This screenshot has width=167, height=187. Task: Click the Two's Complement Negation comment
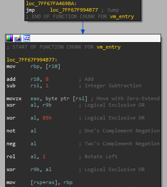point(122,144)
